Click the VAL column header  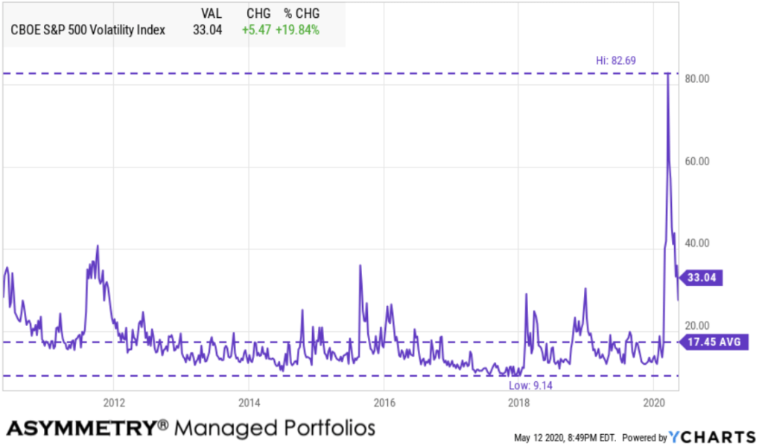tap(212, 14)
